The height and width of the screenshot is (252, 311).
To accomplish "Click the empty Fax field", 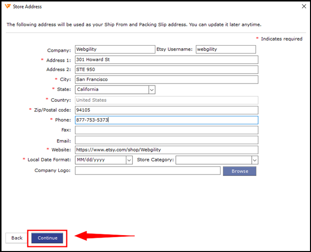I will [166, 130].
